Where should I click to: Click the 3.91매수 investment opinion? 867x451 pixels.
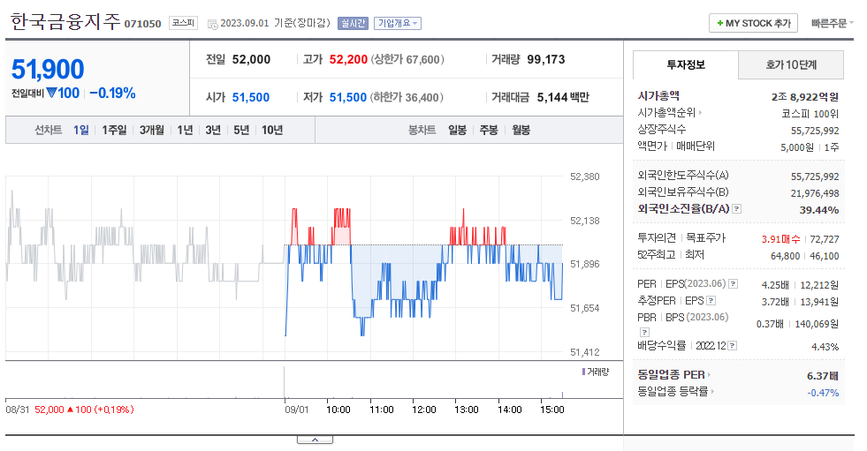click(x=780, y=239)
